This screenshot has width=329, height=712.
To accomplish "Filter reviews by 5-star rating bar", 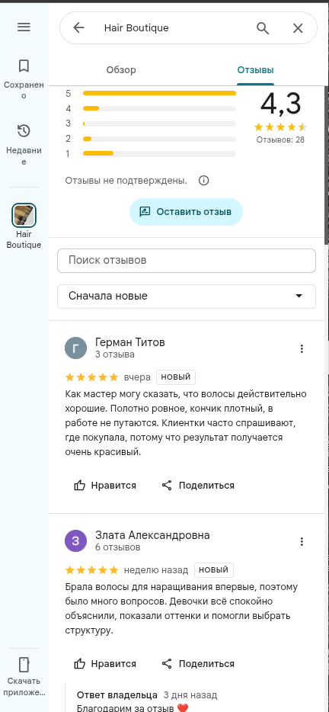I will [159, 93].
